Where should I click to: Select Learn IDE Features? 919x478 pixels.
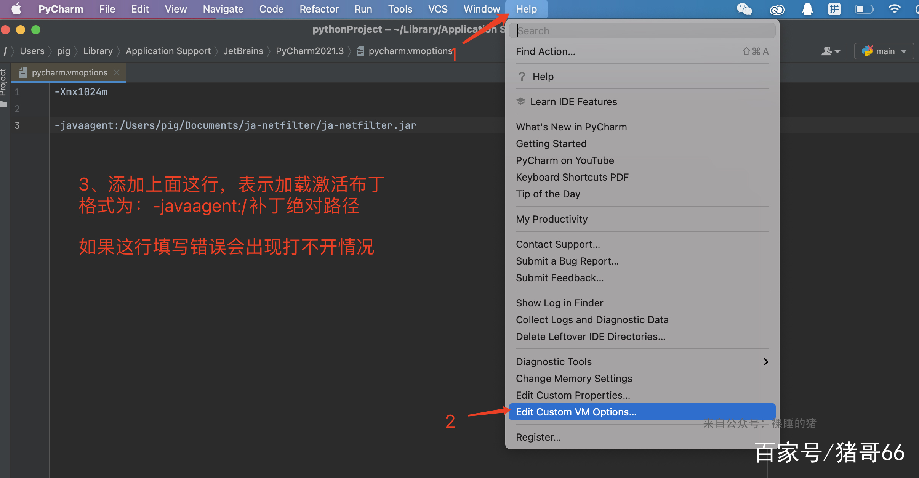coord(642,102)
